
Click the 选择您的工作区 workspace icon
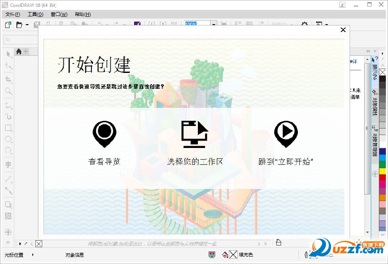point(195,134)
